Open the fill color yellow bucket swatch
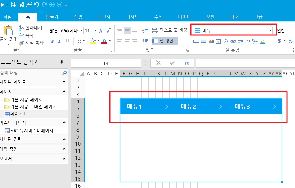295x188 pixels. pyautogui.click(x=93, y=41)
